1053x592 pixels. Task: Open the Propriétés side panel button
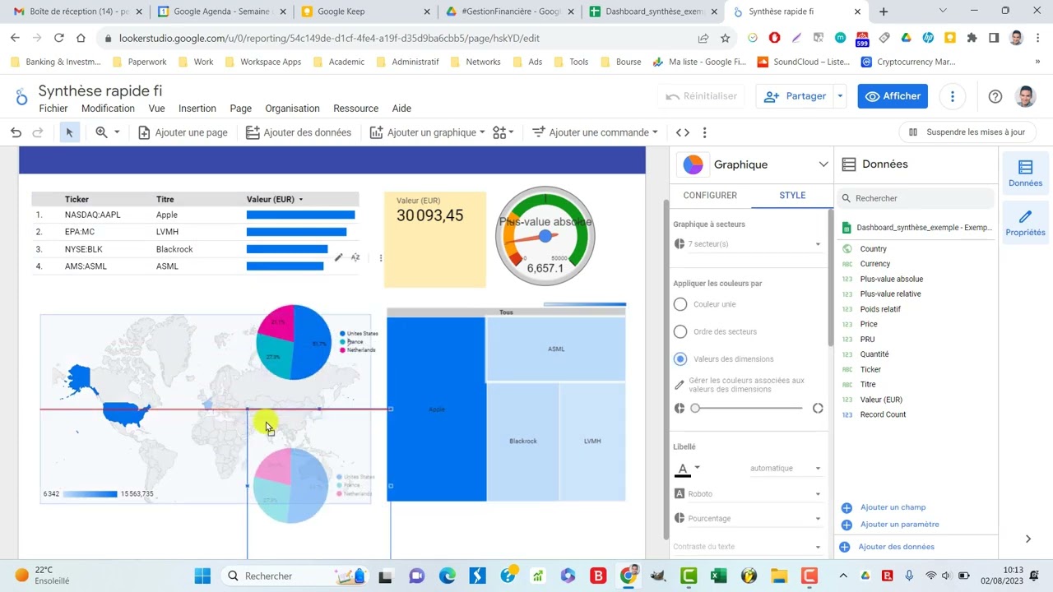1025,223
